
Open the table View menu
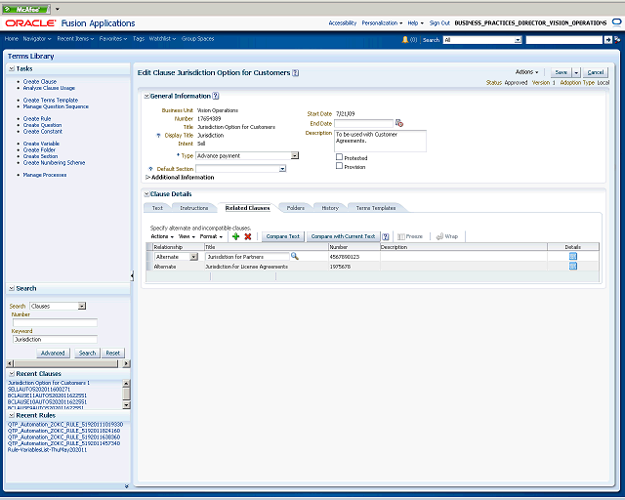point(187,236)
